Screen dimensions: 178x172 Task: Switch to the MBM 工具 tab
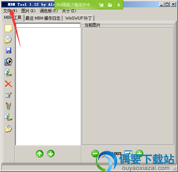(x=13, y=18)
